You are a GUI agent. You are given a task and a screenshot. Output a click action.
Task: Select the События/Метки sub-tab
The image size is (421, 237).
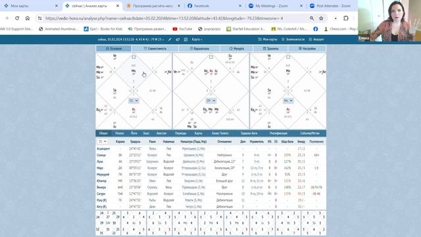310,133
